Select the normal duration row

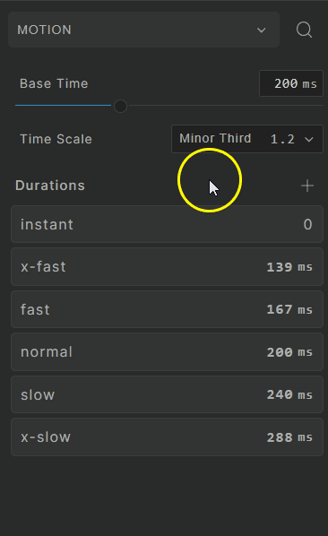pos(167,351)
